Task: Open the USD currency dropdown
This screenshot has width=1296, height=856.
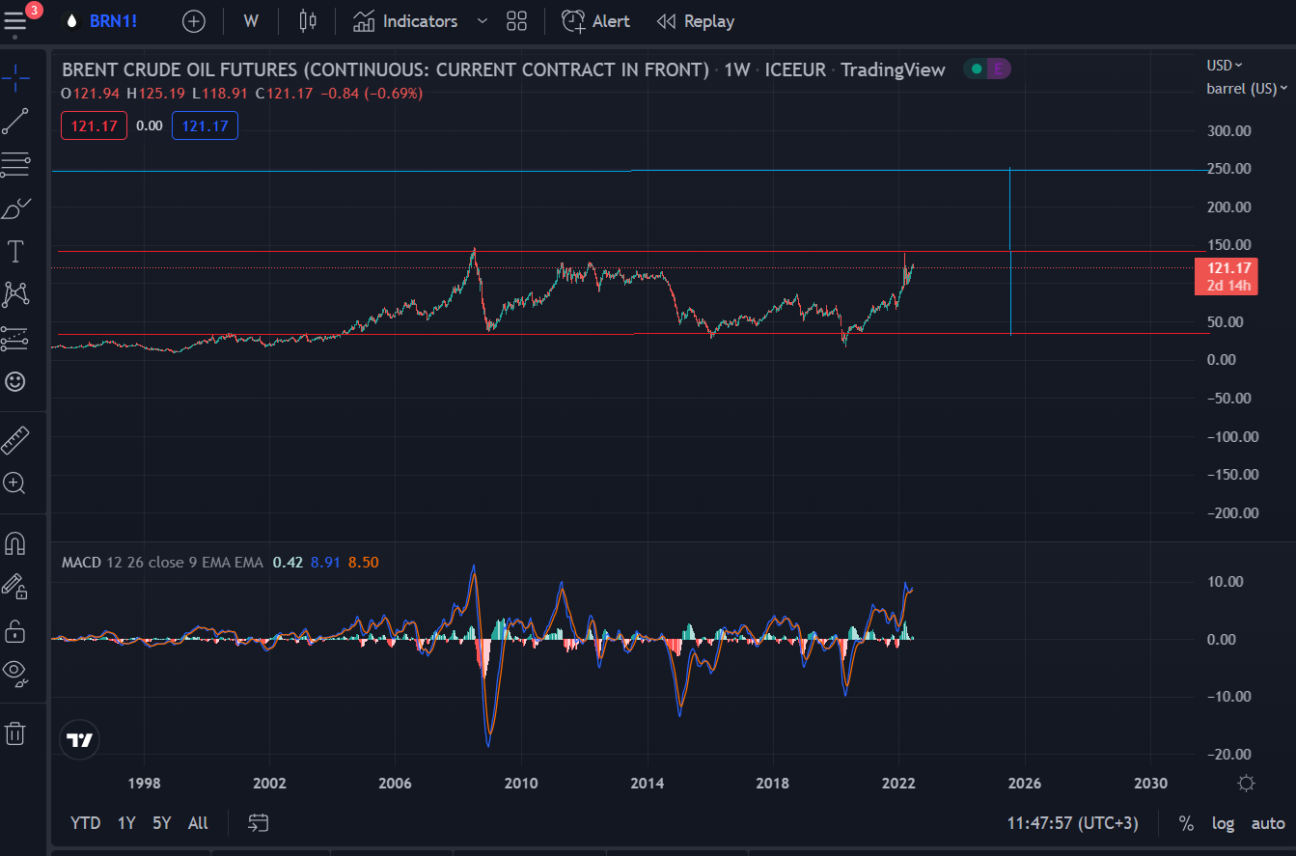Action: 1225,65
